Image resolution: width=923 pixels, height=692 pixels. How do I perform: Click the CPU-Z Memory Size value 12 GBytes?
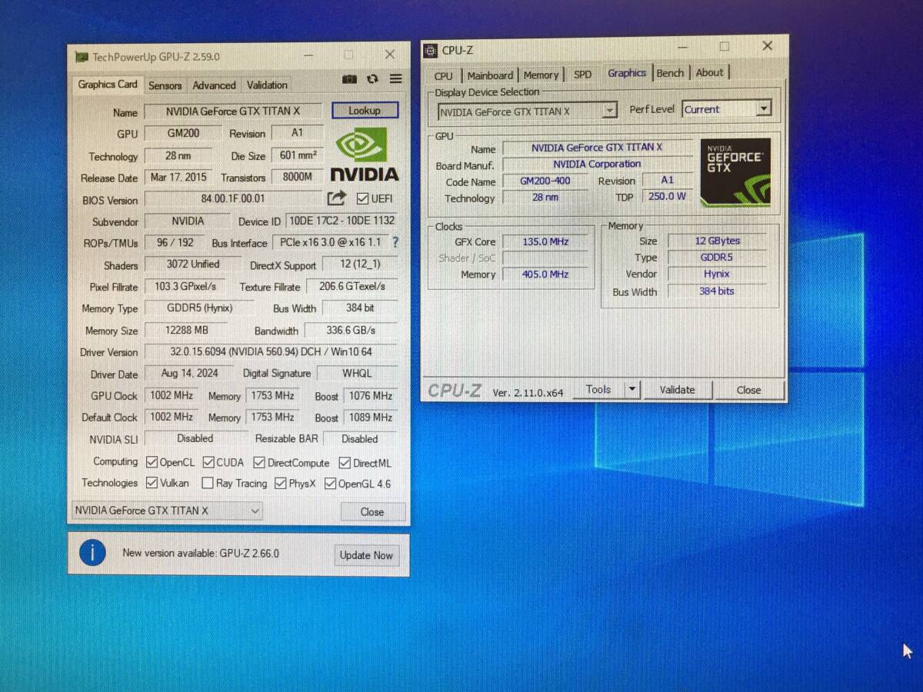(x=716, y=241)
